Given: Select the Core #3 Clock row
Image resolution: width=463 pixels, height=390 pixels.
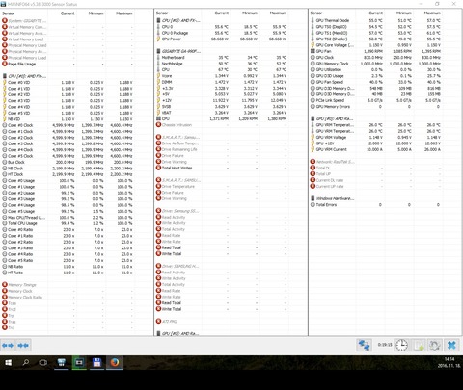Looking at the screenshot, I should tap(68, 143).
